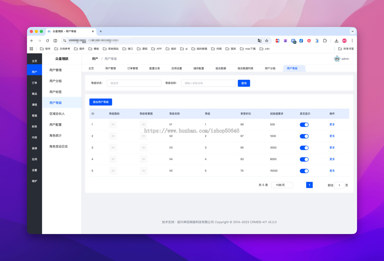Switch to the 组合数据列表 page tab
The height and width of the screenshot is (261, 384).
tap(245, 68)
